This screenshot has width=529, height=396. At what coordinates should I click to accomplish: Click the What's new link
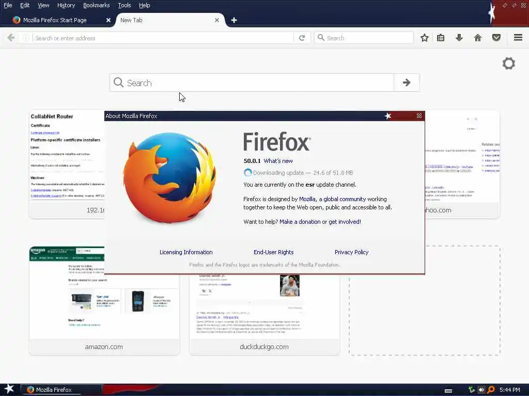pos(278,161)
